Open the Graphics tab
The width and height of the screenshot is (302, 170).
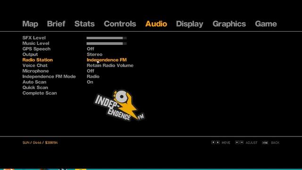229,24
